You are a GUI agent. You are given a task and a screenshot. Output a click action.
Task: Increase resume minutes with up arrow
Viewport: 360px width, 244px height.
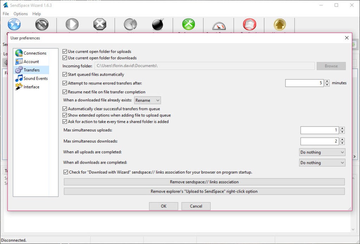tap(327, 81)
